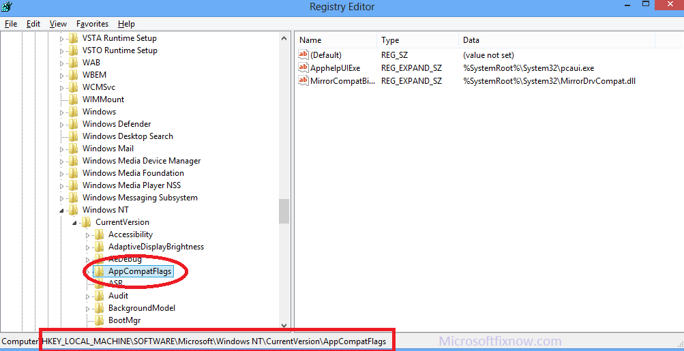The image size is (684, 351).
Task: Click the BootMgr folder icon
Action: (x=100, y=320)
